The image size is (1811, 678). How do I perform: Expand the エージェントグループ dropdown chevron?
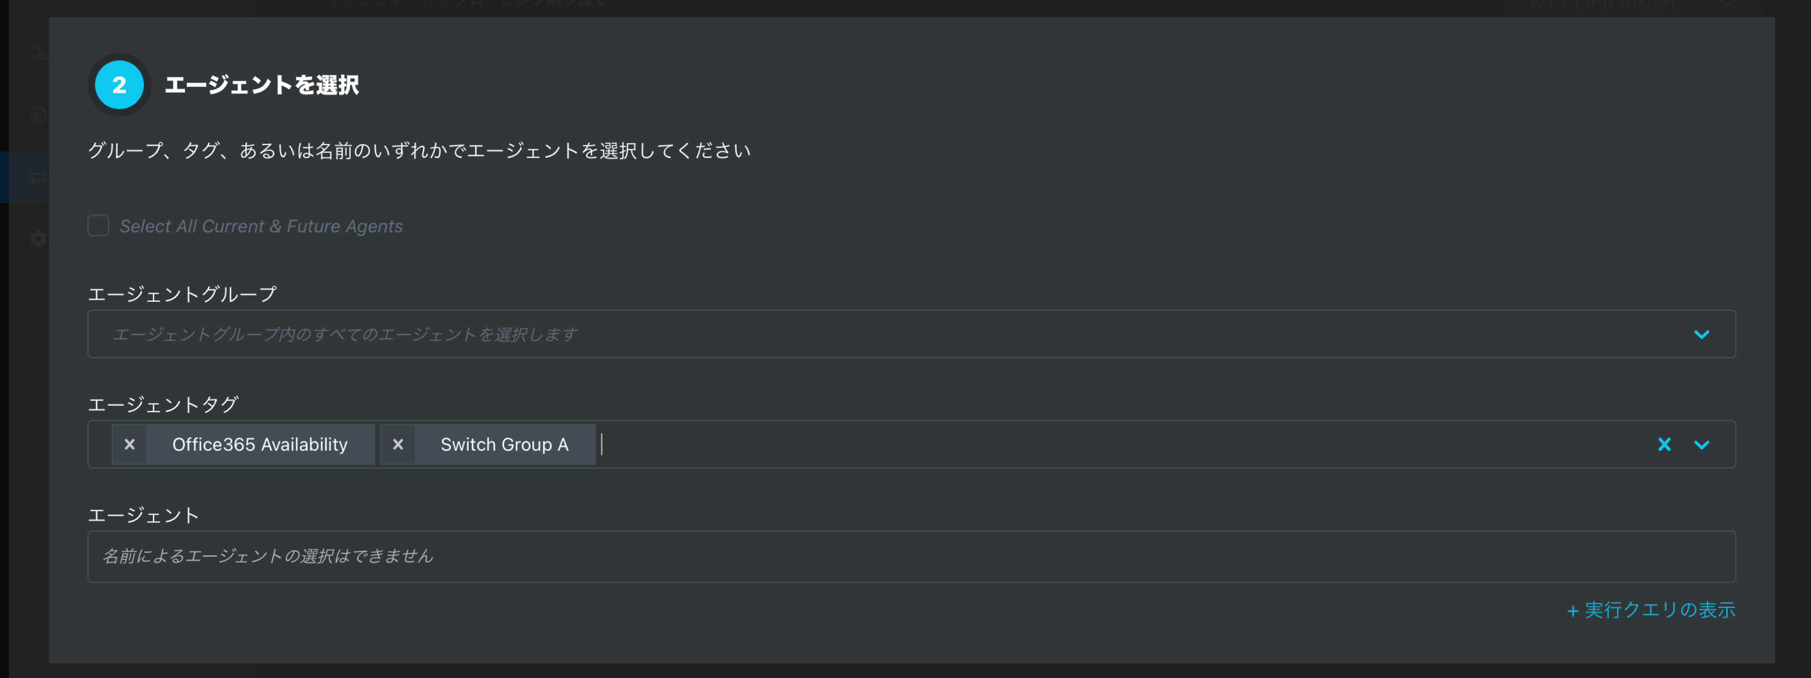[1701, 334]
